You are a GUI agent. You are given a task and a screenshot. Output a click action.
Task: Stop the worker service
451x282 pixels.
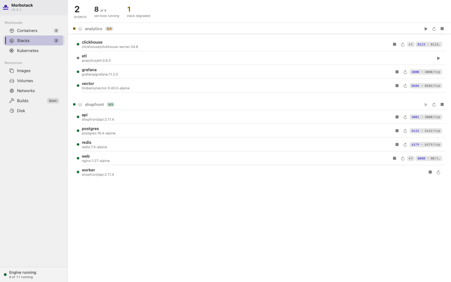pos(430,172)
